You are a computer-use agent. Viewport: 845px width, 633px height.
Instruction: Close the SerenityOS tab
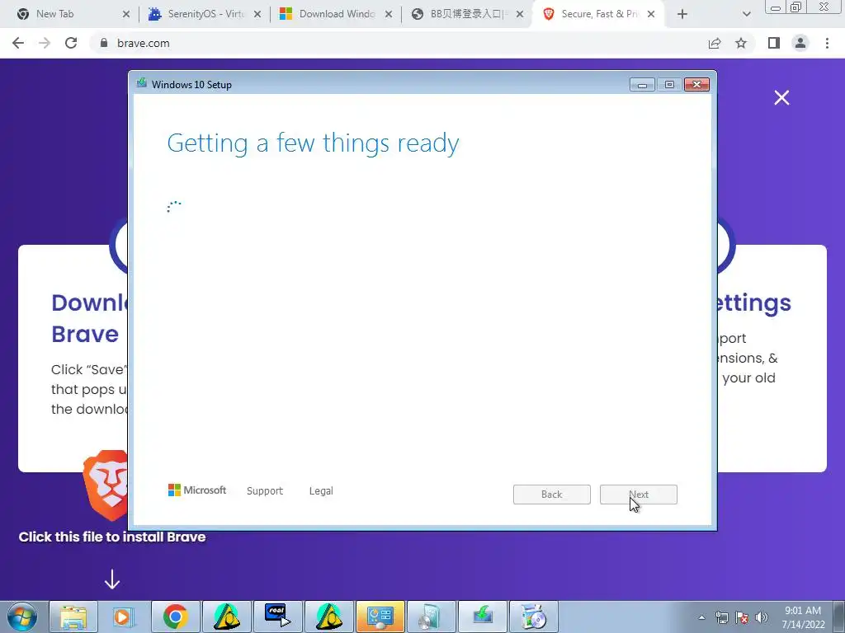[x=257, y=15]
